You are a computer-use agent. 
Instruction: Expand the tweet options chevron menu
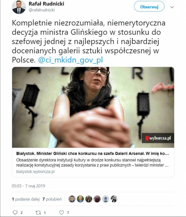coord(172,7)
